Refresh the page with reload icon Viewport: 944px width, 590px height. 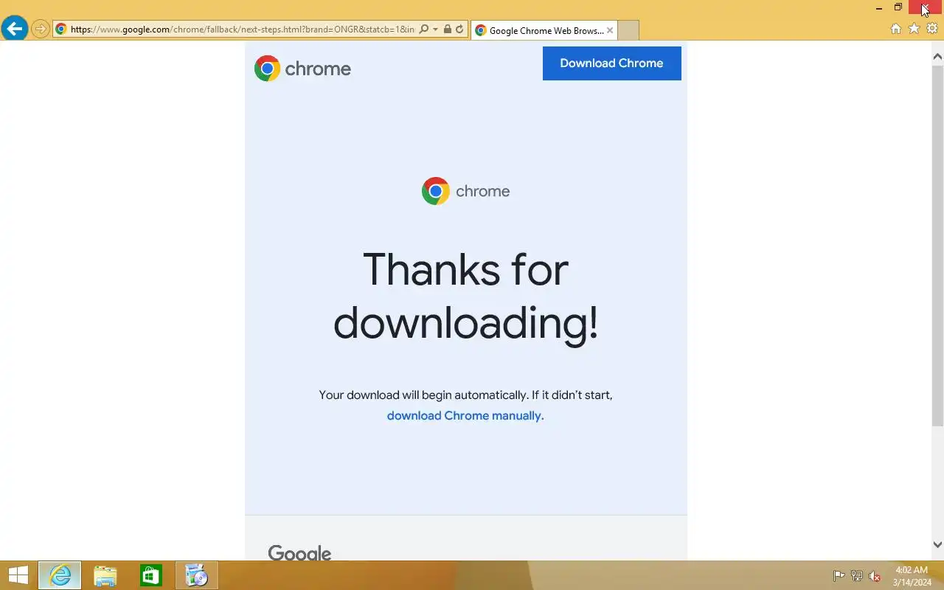pos(459,29)
